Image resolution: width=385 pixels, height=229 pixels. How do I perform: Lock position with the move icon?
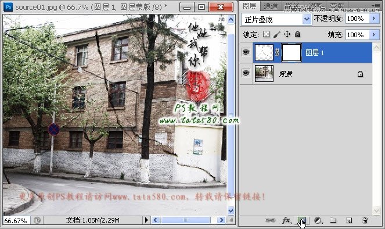(x=287, y=34)
